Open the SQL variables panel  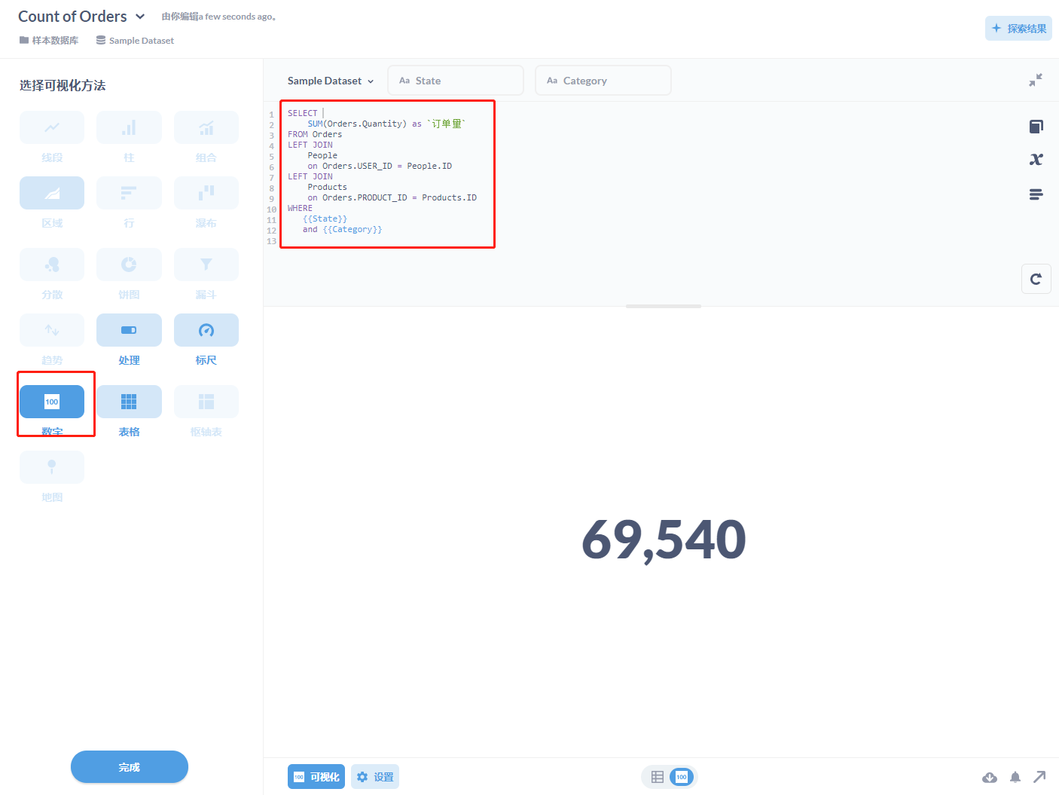(1036, 159)
